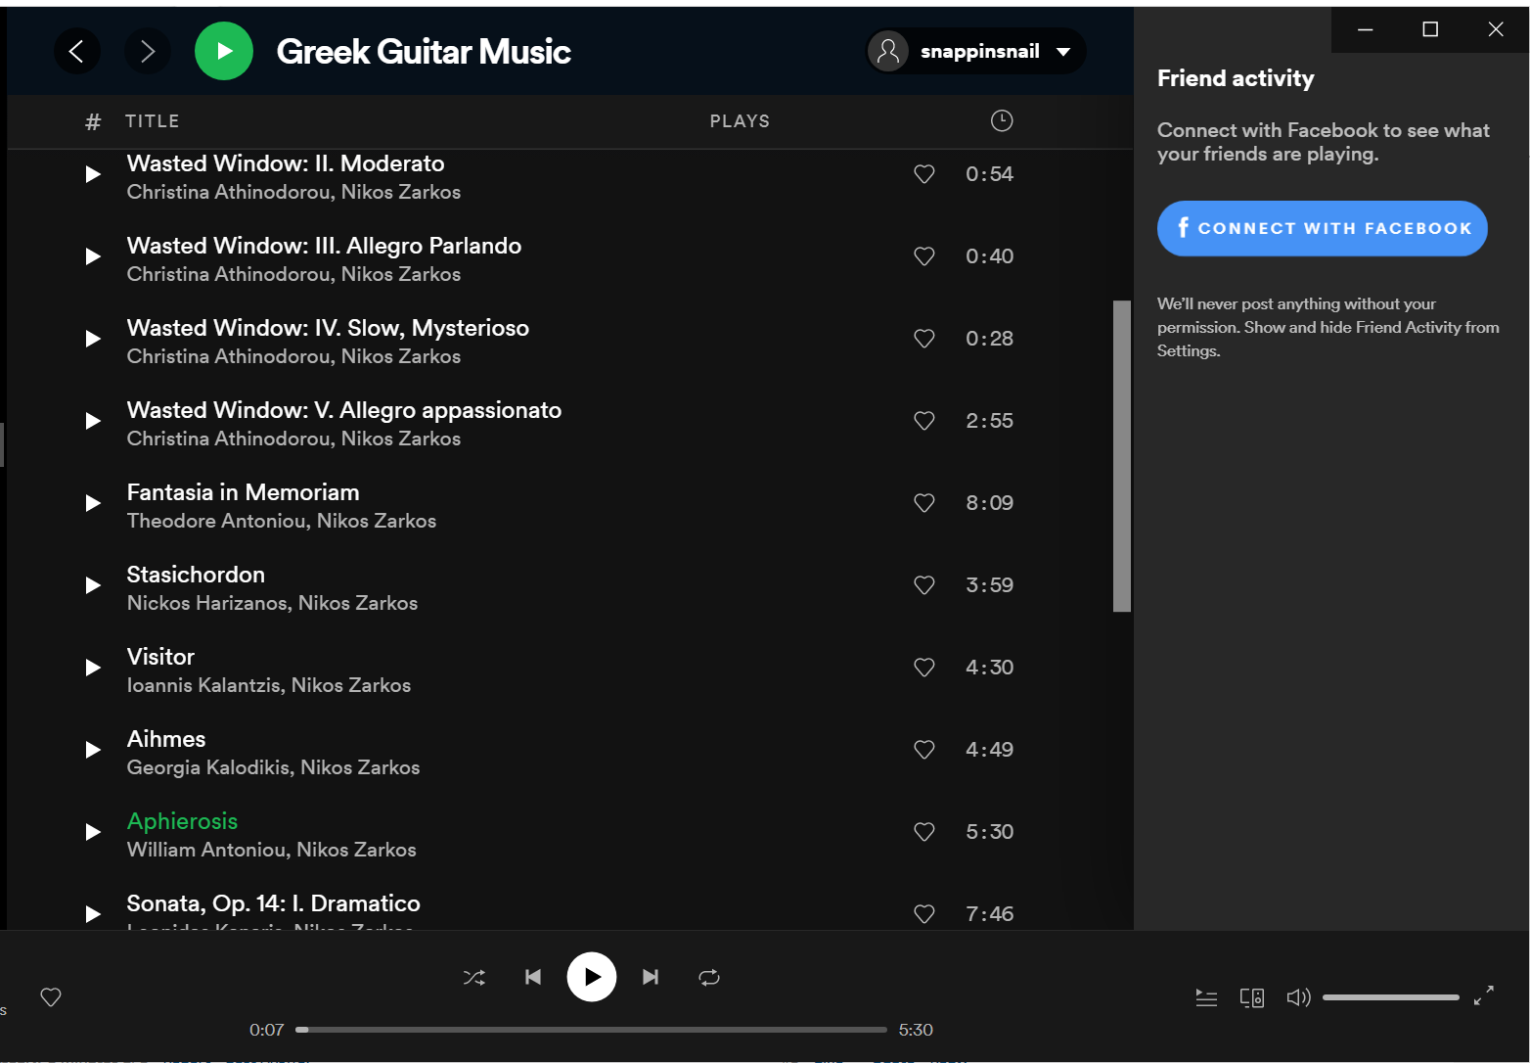Play track Sonata, Op. 14: I. Dramatico
The height and width of the screenshot is (1063, 1530).
click(93, 914)
